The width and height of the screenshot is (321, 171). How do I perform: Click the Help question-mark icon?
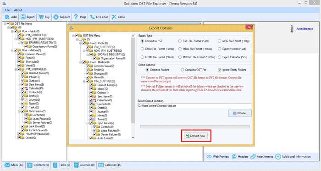pos(76,17)
